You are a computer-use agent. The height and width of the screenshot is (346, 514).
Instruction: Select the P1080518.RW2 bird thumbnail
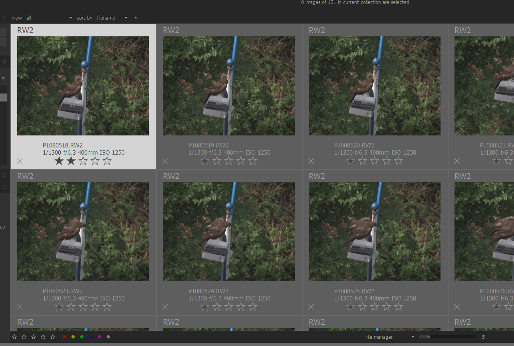[83, 86]
